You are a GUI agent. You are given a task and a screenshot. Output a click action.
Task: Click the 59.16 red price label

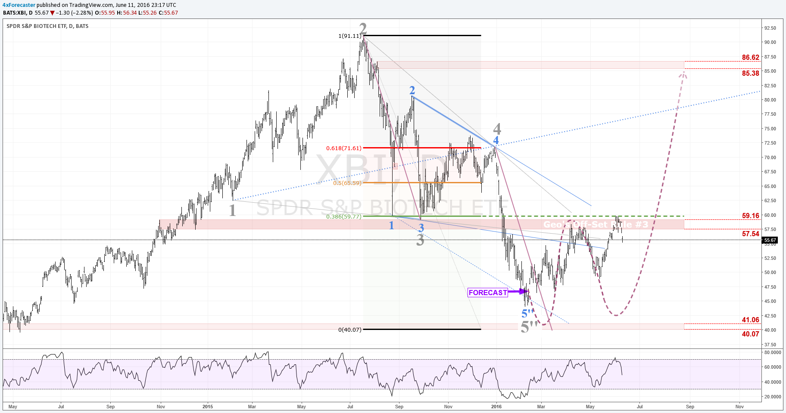point(751,216)
